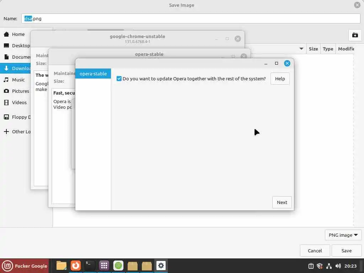Open Documents in Save Image sidebar
The width and height of the screenshot is (364, 273).
point(15,57)
